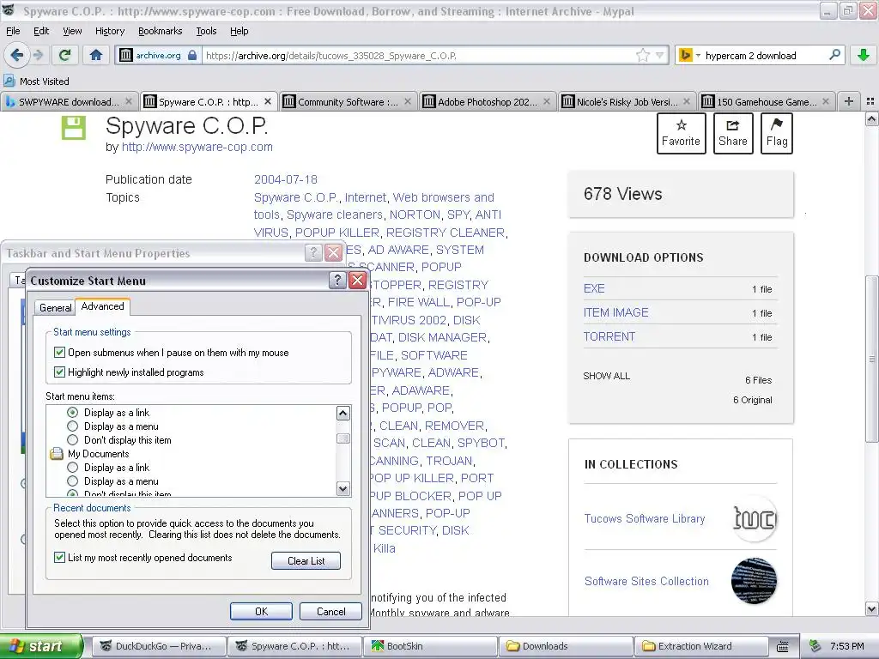Open a new tab with plus icon
879x659 pixels.
[849, 101]
